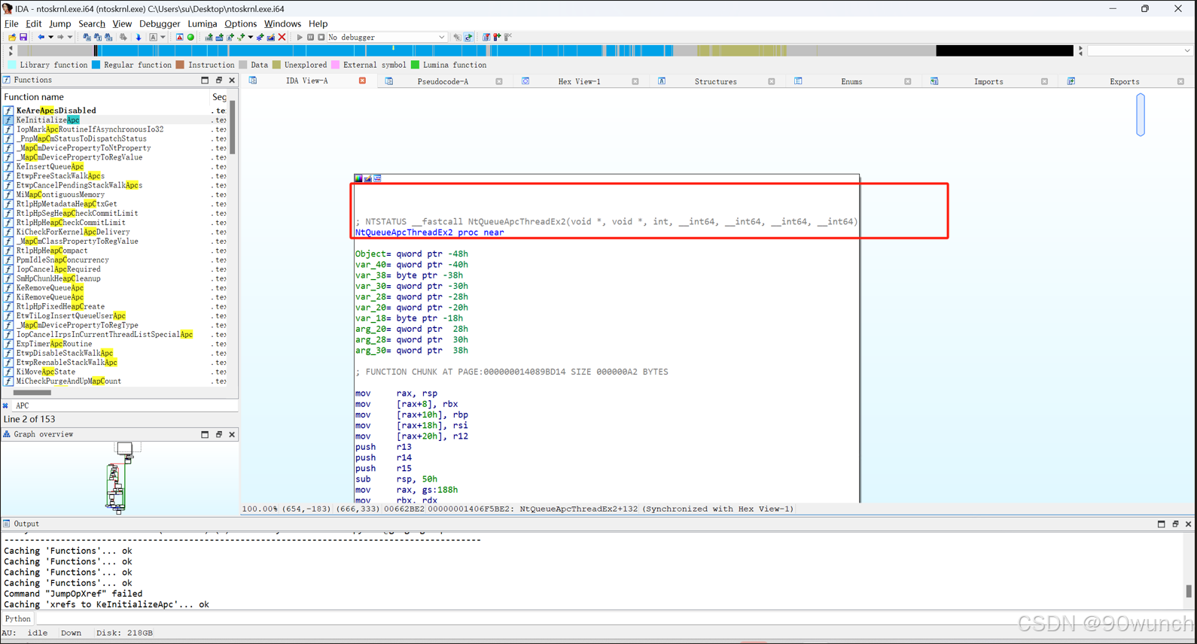
Task: Switch to the Structures tab
Action: [715, 81]
